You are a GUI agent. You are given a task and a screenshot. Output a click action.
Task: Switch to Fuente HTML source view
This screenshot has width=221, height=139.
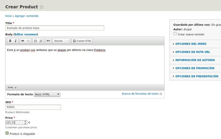82,41
